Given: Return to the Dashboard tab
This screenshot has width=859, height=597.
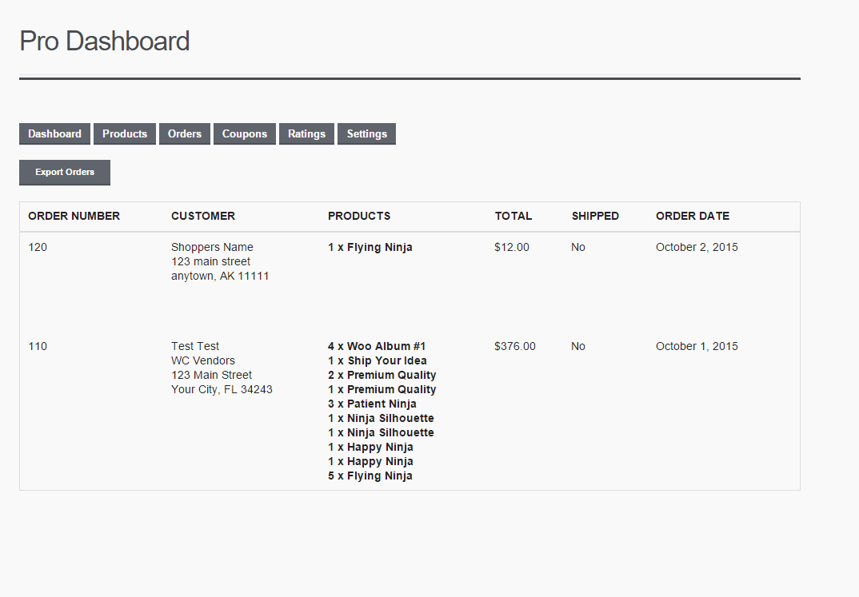Looking at the screenshot, I should [54, 133].
